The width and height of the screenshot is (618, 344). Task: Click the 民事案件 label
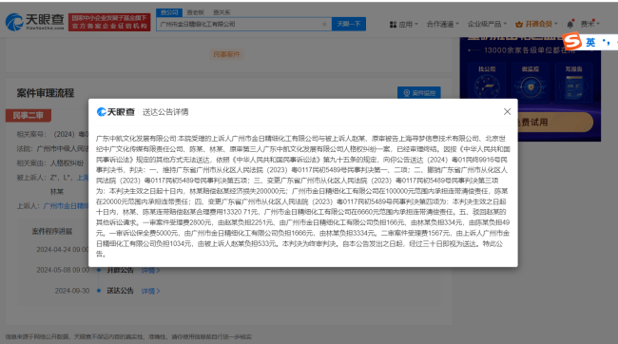tap(226, 54)
